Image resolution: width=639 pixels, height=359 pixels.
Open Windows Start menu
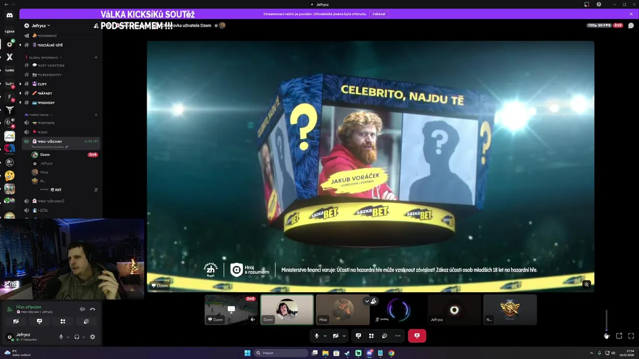247,353
